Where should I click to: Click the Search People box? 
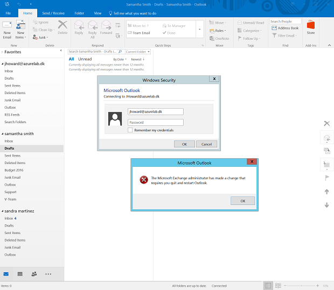tap(286, 22)
